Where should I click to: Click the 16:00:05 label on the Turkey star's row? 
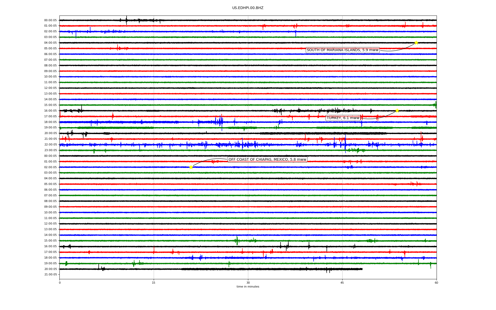(50, 111)
